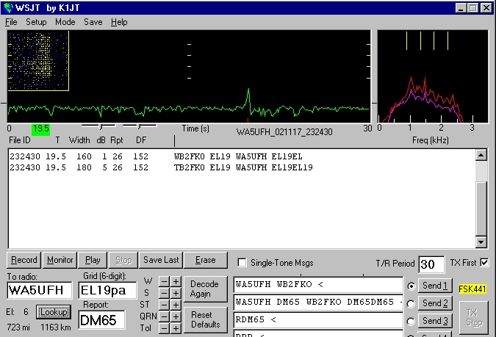Enable Single-Tone Msgs checkbox
This screenshot has width=496, height=337.
coord(242,263)
